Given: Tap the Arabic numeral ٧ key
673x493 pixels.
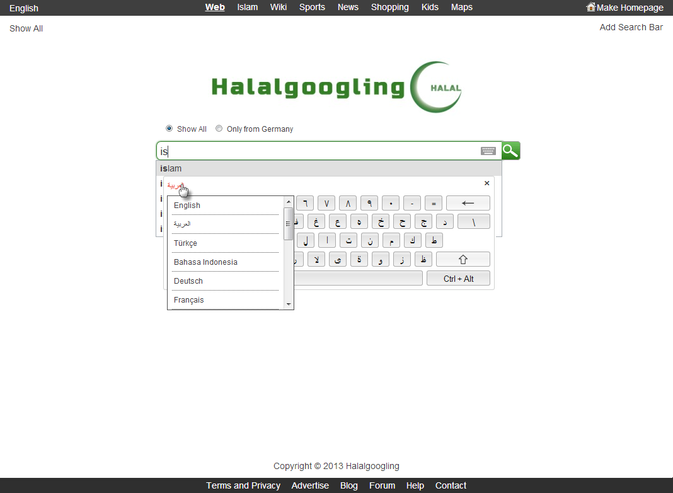Looking at the screenshot, I should (x=326, y=203).
